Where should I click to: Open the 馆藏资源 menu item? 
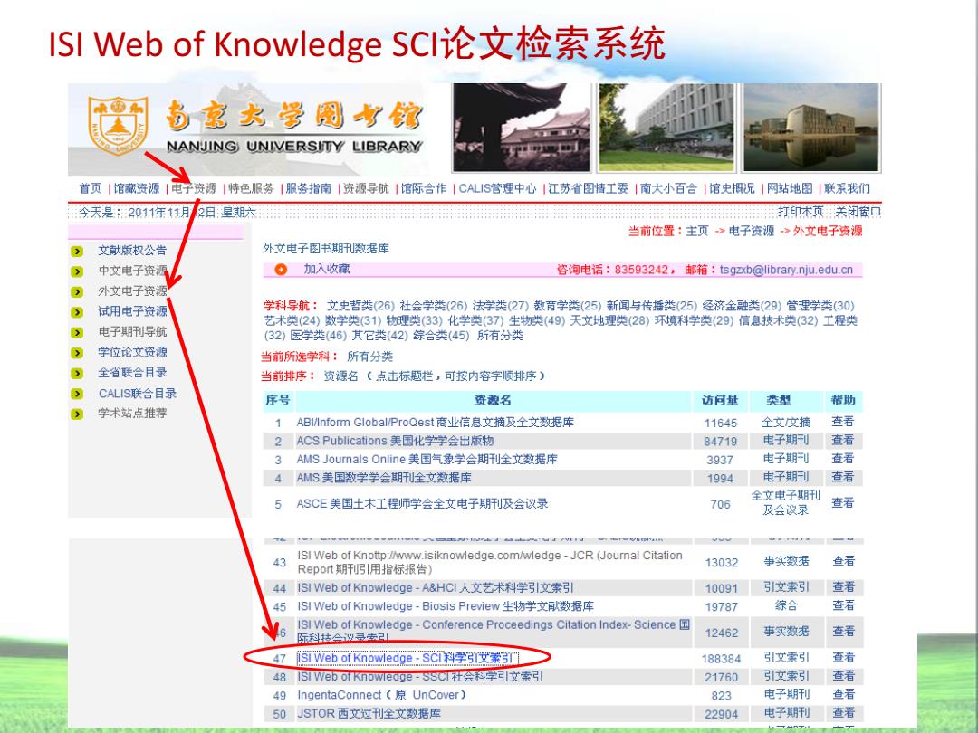pos(137,188)
